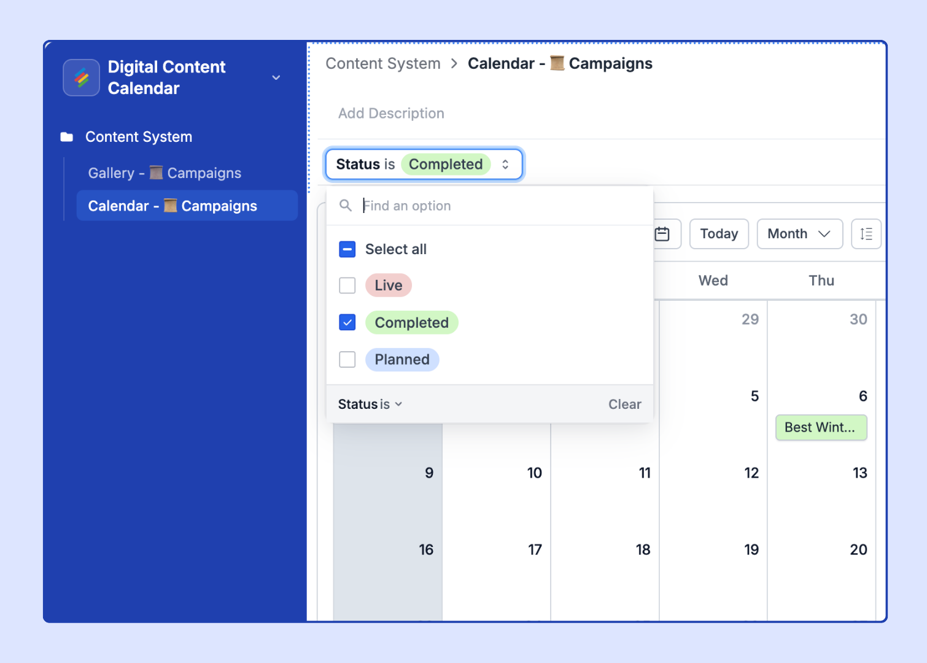Viewport: 927px width, 663px height.
Task: Click the row height sort icon button
Action: (866, 234)
